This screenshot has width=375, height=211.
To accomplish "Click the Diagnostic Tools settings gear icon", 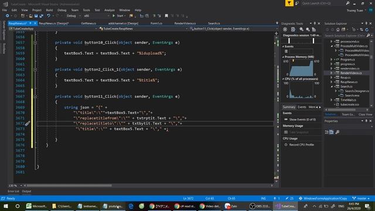I will [x=285, y=29].
